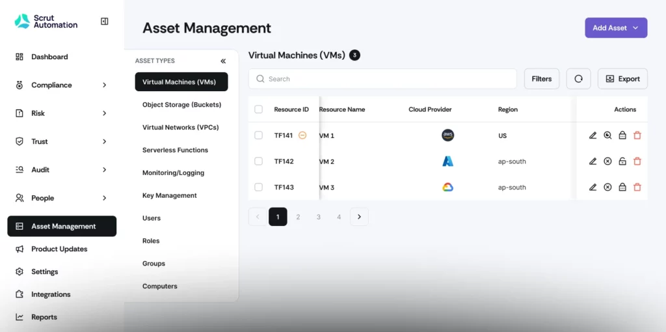
Task: Edit the TF141 row with the pencil icon
Action: (593, 135)
